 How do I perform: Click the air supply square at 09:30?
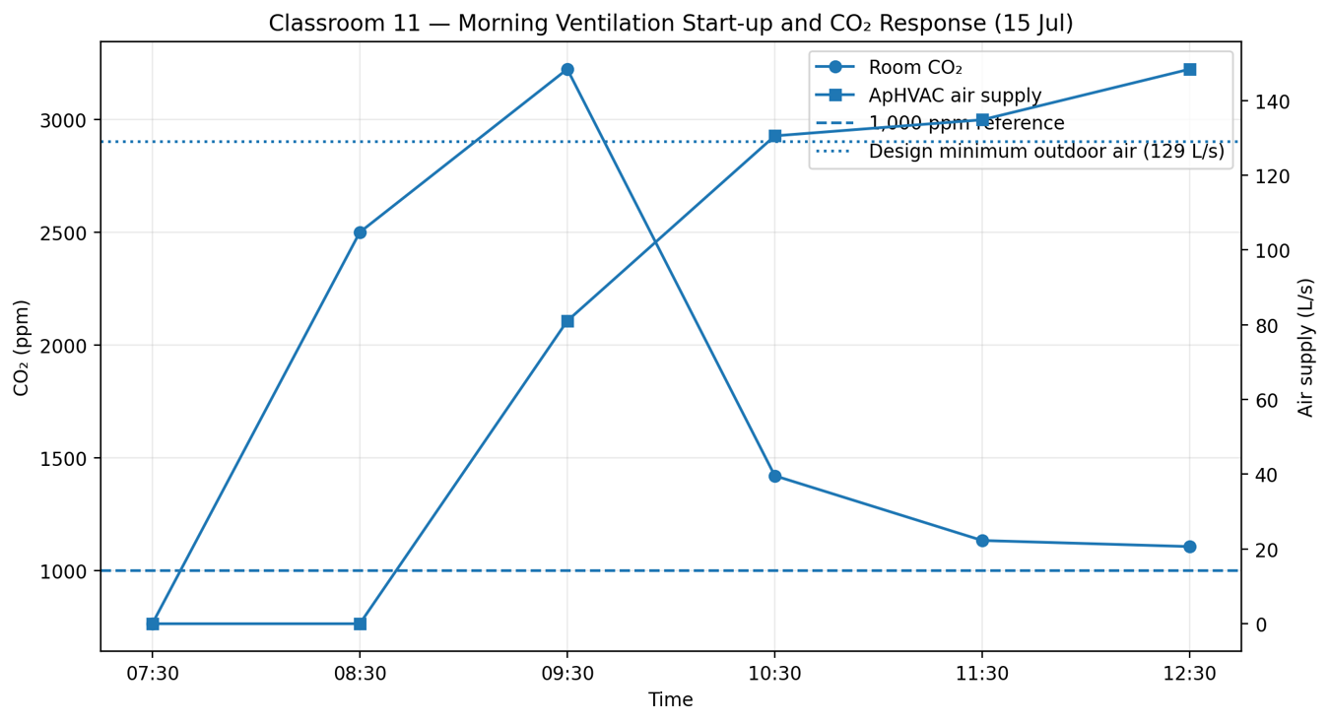click(x=567, y=321)
